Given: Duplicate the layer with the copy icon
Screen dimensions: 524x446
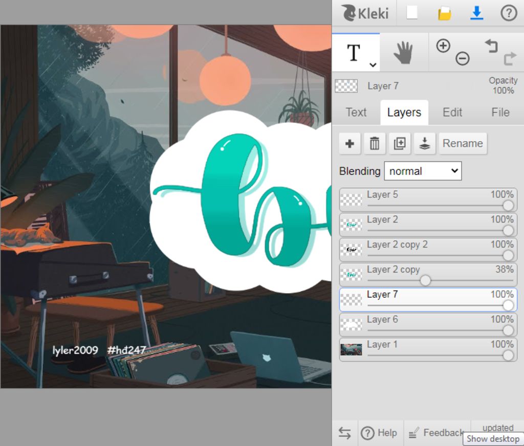Looking at the screenshot, I should [x=400, y=144].
